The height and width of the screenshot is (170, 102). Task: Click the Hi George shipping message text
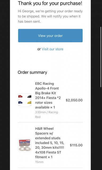click(x=50, y=16)
